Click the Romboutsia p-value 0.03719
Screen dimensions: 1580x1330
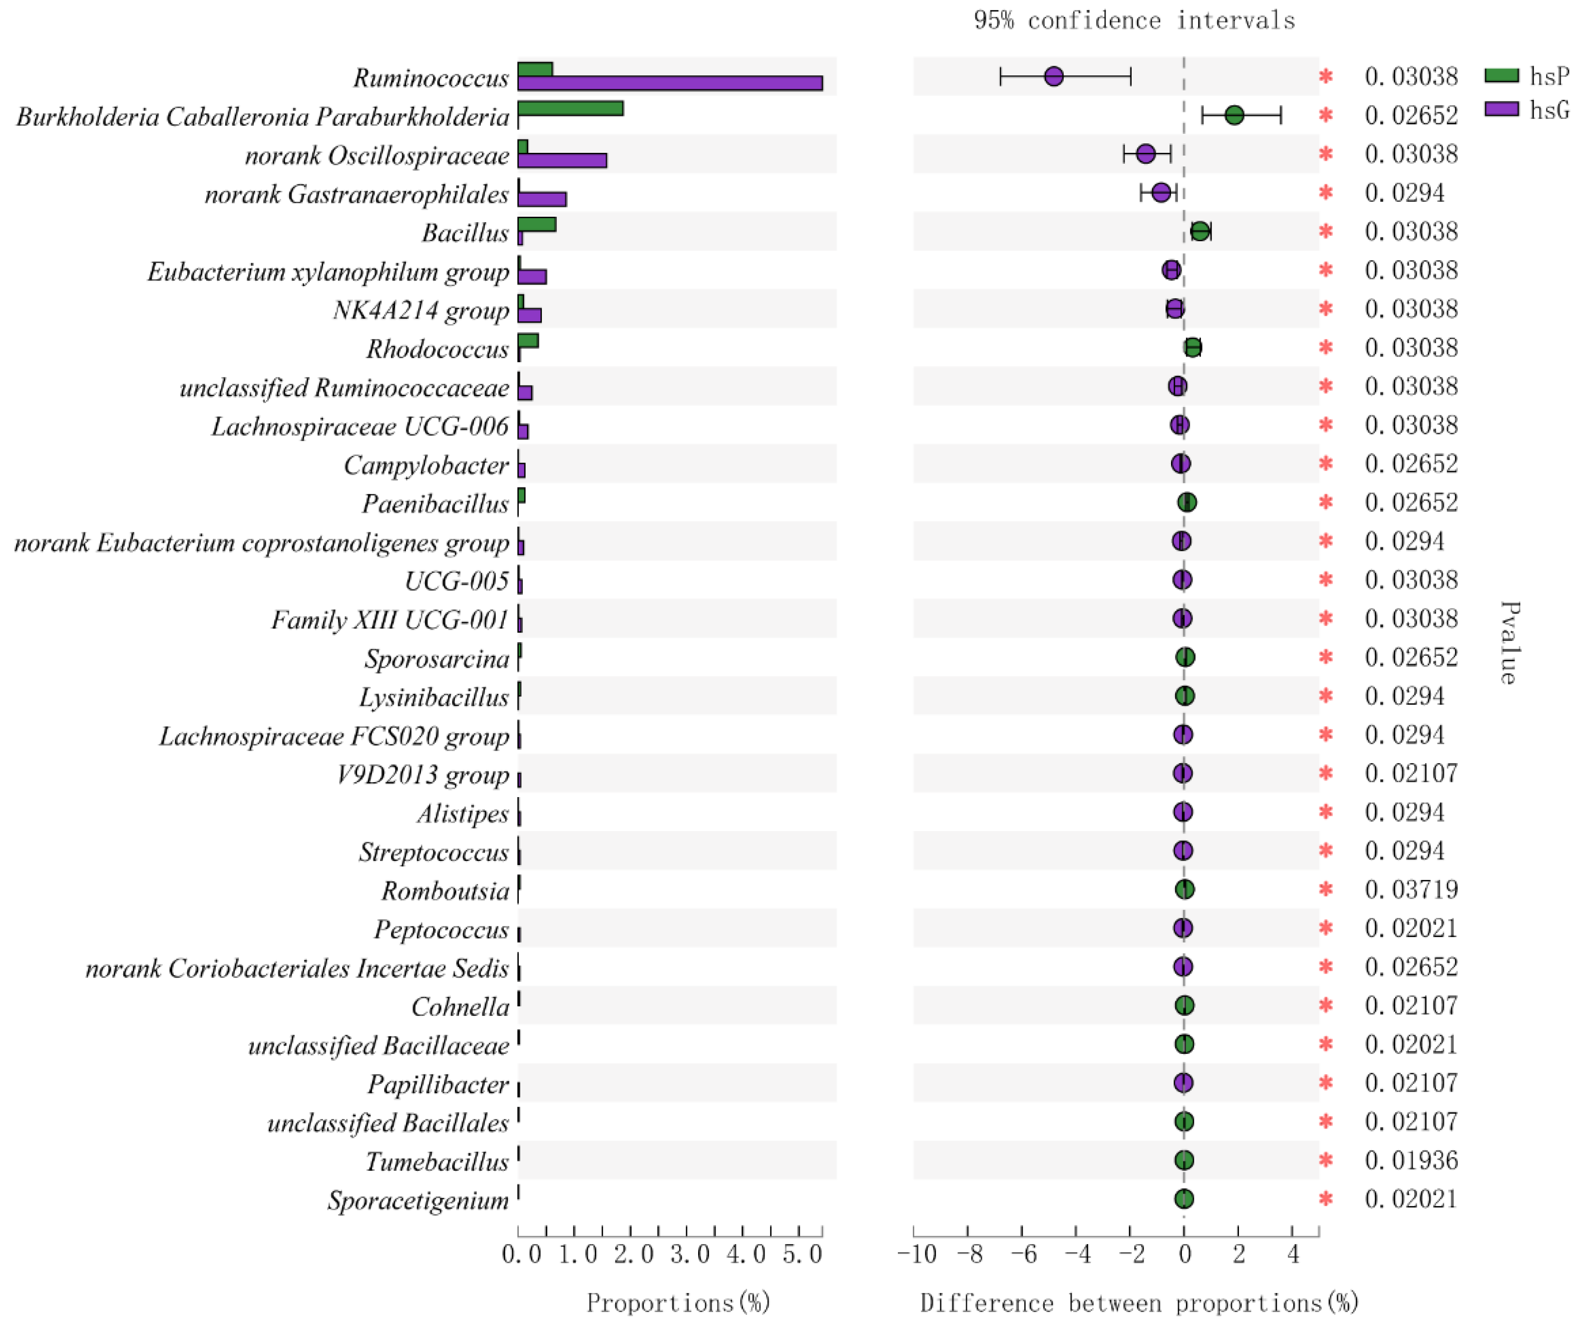click(x=1411, y=889)
